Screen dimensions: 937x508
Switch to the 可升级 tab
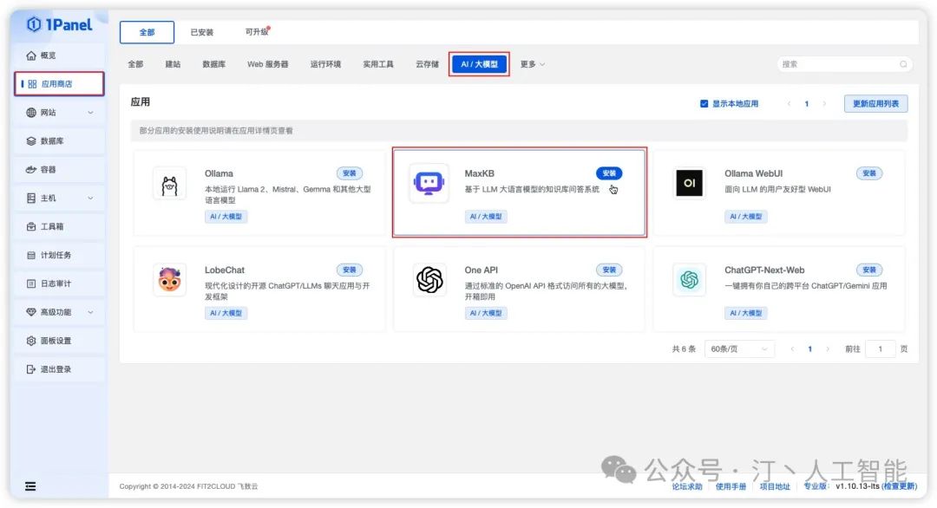(x=257, y=32)
